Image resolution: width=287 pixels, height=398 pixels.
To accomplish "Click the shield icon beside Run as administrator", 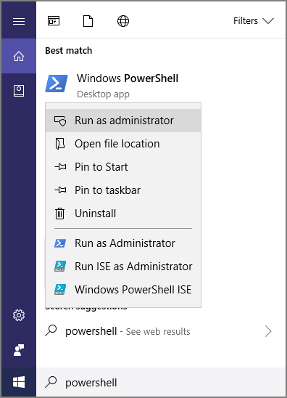I will (x=60, y=121).
